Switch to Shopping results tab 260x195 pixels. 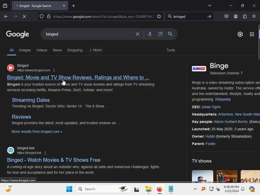(75, 50)
